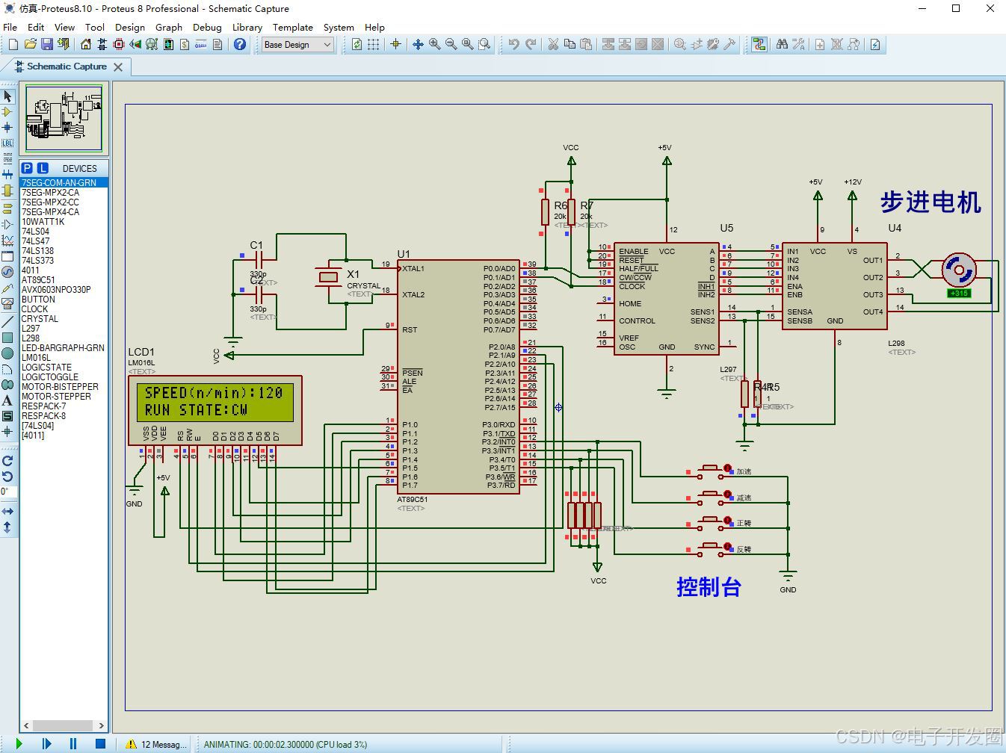This screenshot has height=753, width=1006.
Task: Select Wire Label mode tool
Action: (x=7, y=143)
